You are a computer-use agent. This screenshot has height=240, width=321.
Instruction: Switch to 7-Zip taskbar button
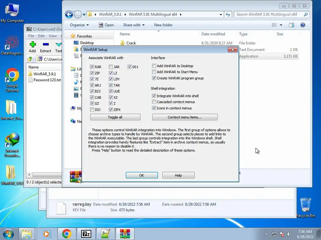pyautogui.click(x=86, y=234)
